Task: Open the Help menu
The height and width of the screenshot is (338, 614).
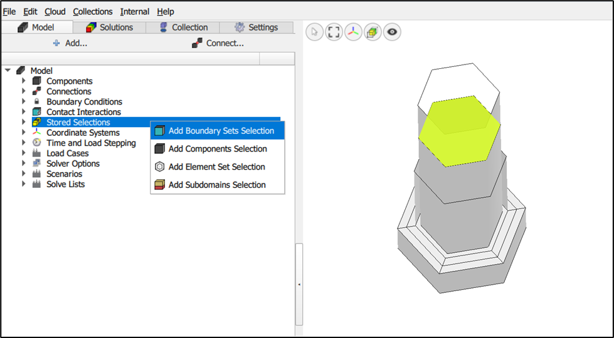Action: [165, 12]
